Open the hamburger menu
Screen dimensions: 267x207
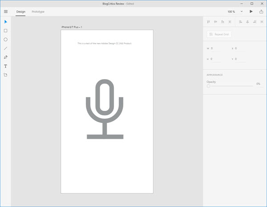click(x=6, y=12)
